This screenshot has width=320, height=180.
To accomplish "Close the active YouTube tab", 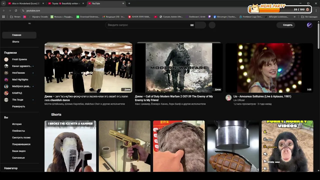I will pos(123,3).
